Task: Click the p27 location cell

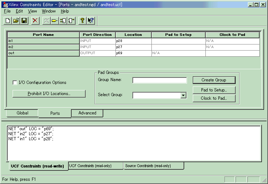Action: pyautogui.click(x=133, y=47)
